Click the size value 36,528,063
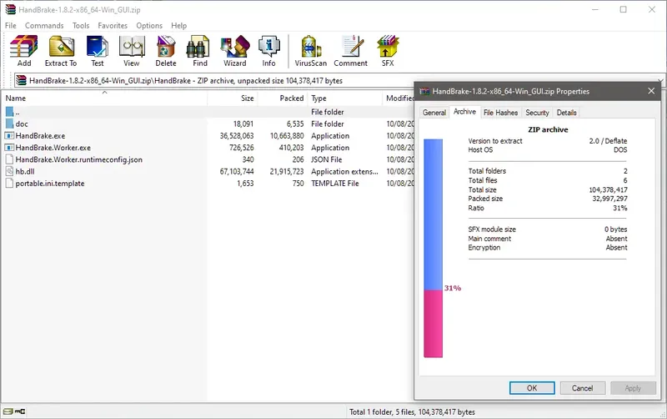The image size is (667, 419). pos(237,136)
